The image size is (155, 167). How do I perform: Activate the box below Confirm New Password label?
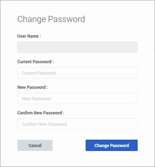(77, 124)
